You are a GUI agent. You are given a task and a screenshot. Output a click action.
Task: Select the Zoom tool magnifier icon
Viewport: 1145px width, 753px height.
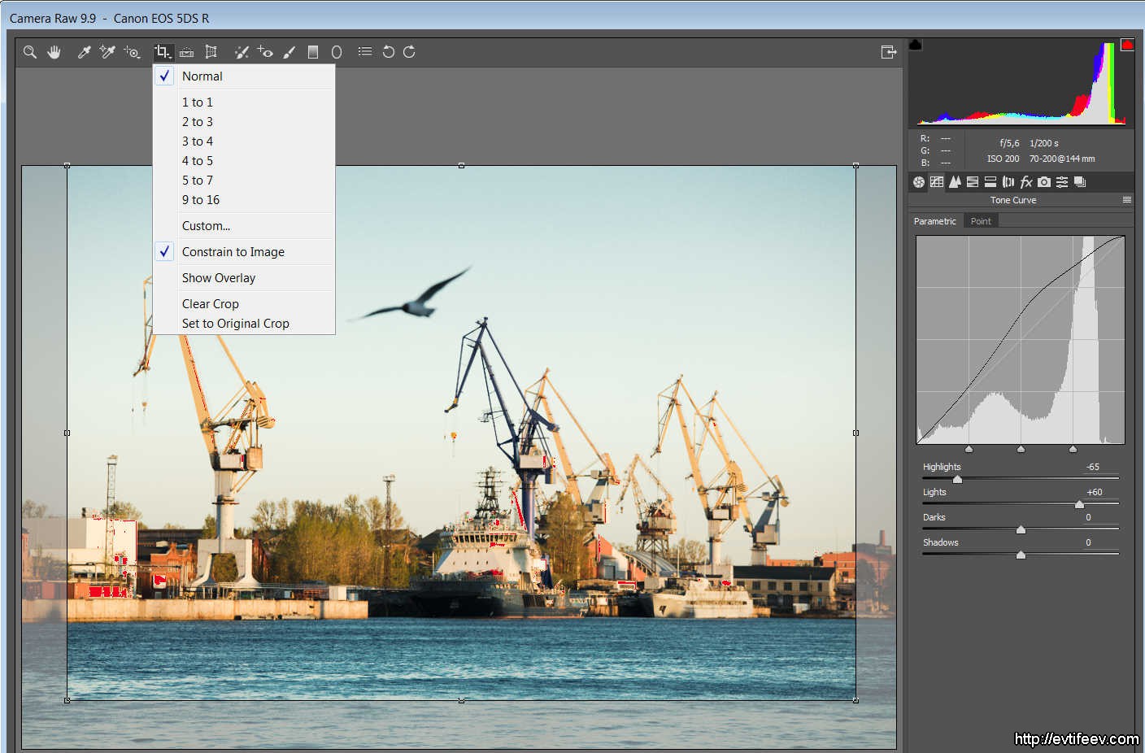pyautogui.click(x=30, y=52)
